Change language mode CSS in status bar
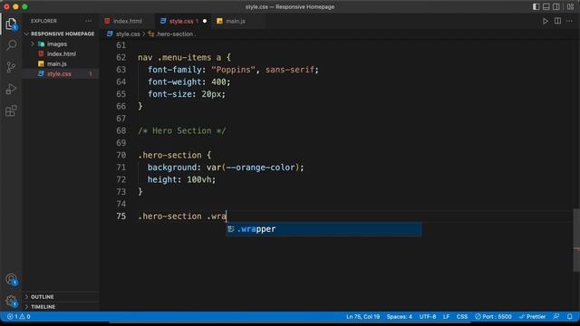 coord(461,317)
